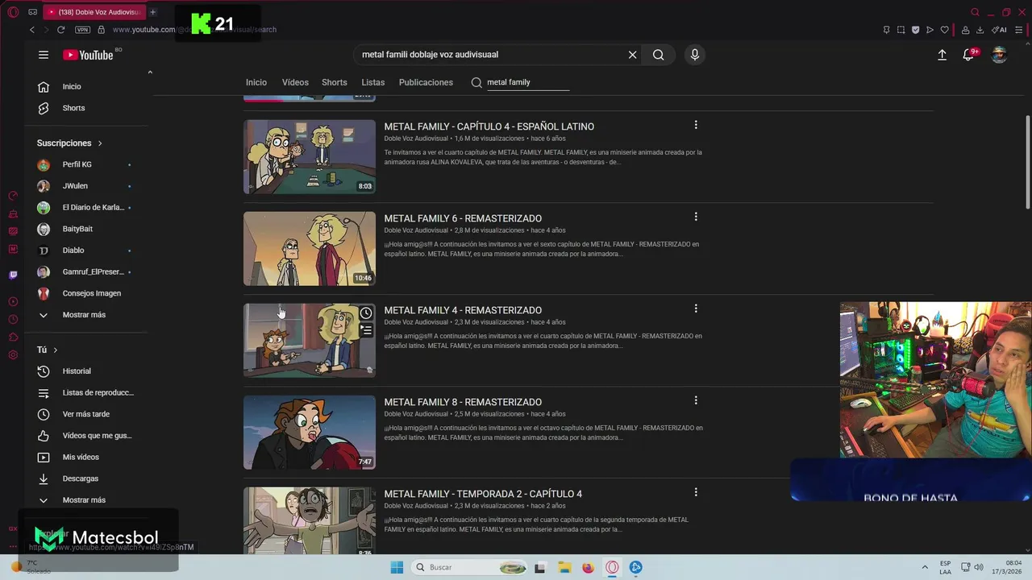Open METAL FAMILY CAPÍTULO 4 thumbnail

pyautogui.click(x=310, y=157)
